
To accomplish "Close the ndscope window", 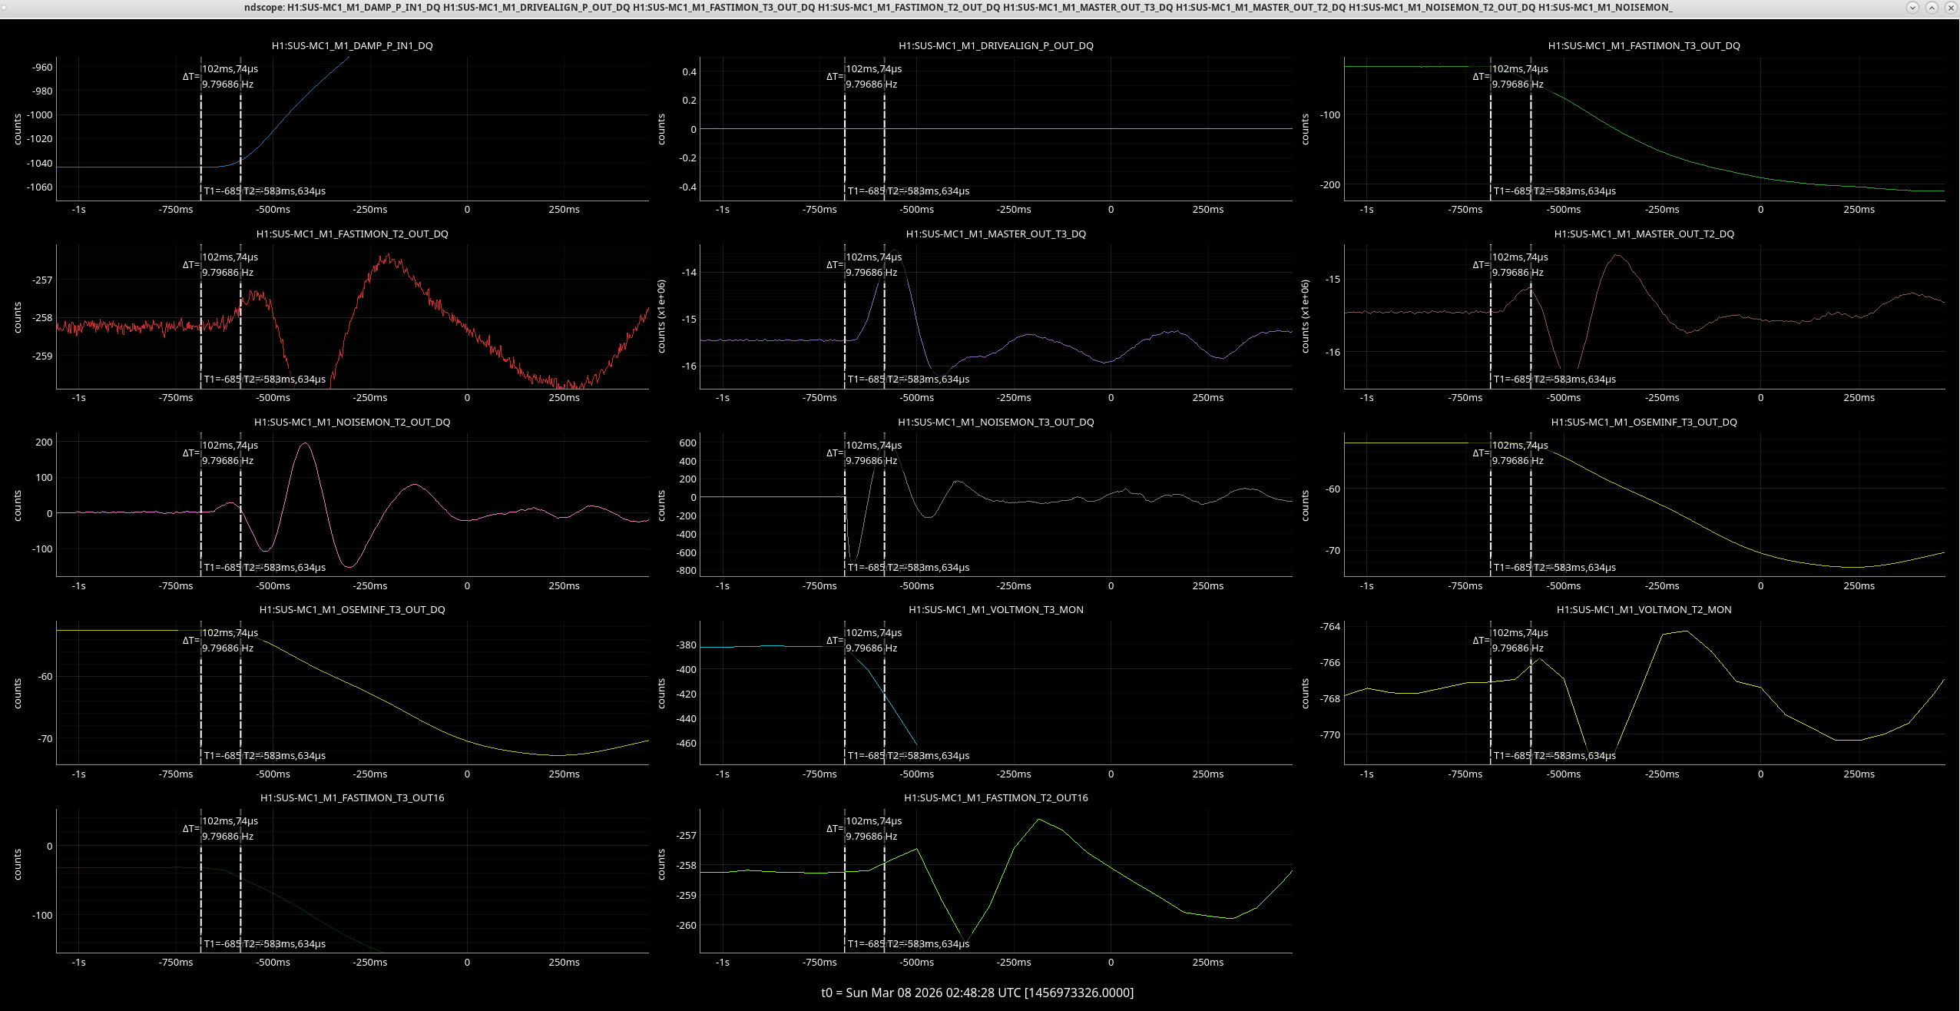I will point(1950,7).
